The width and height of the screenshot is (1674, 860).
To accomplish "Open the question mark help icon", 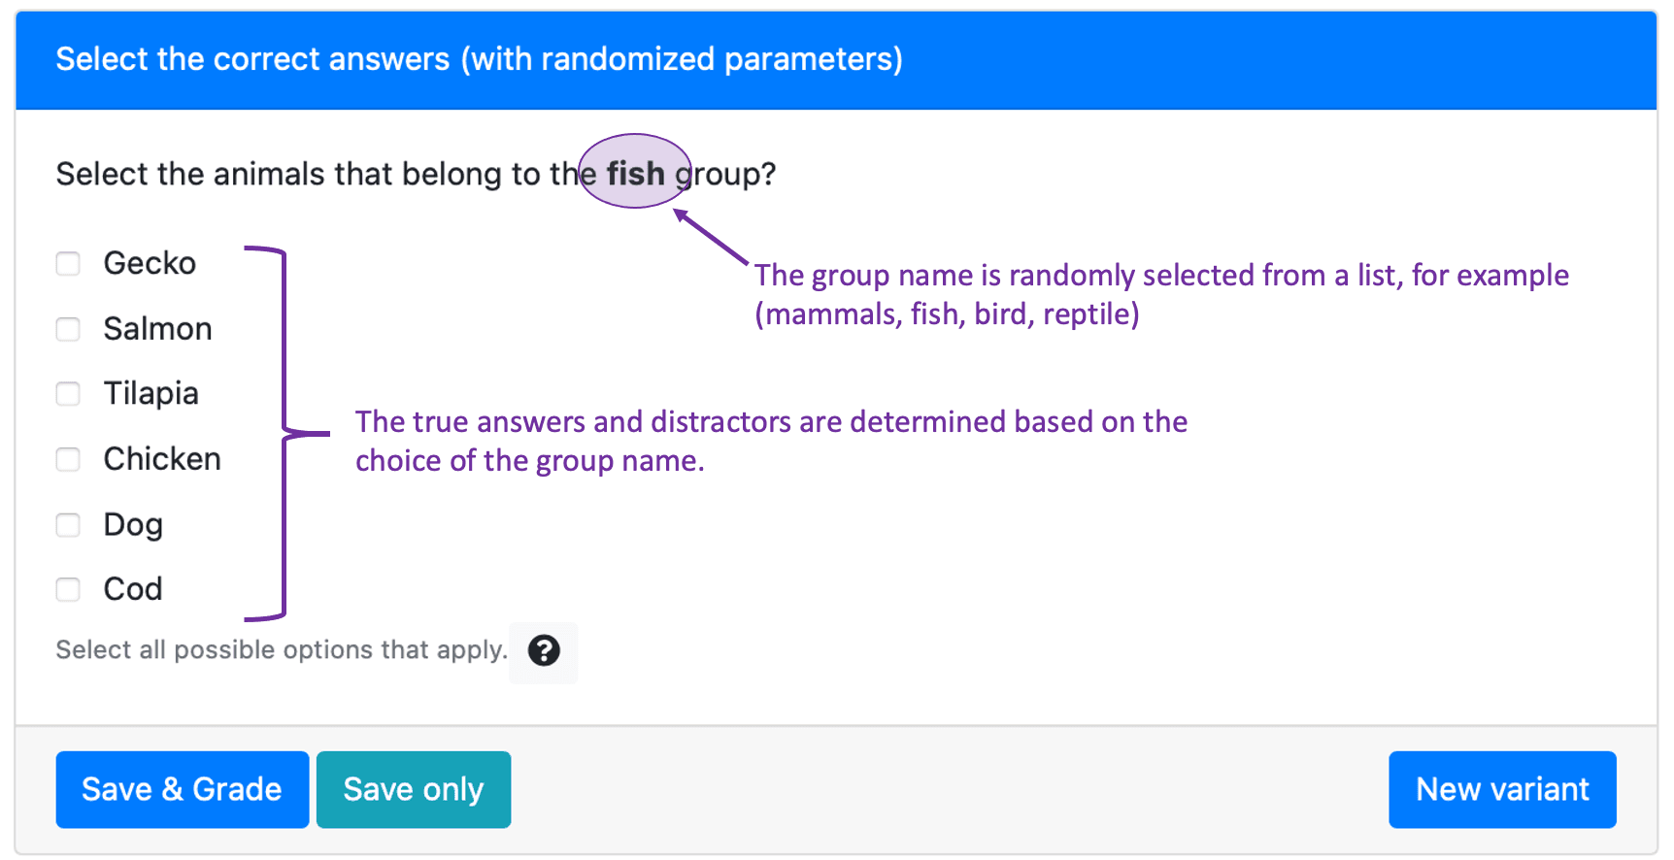I will coord(544,650).
